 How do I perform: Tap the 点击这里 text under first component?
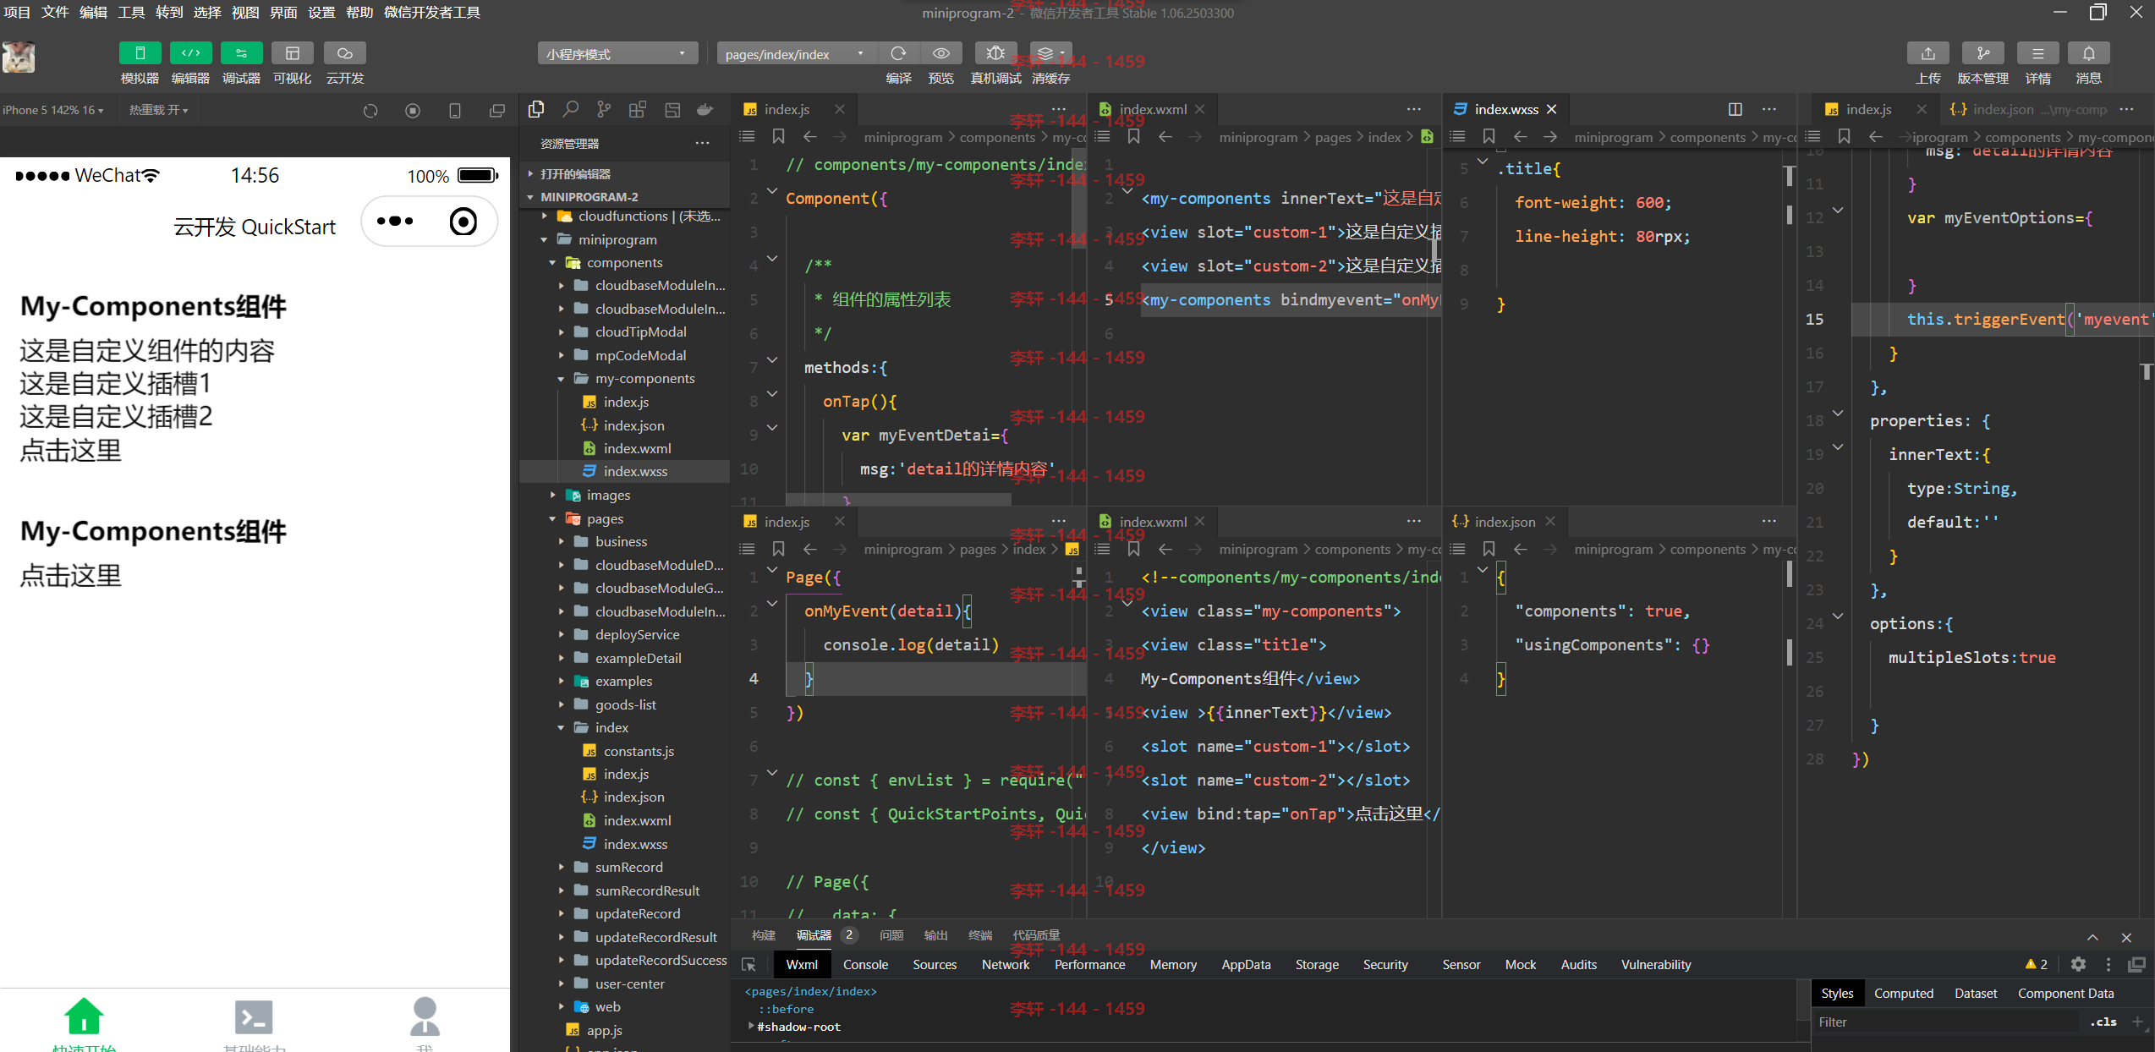(x=71, y=450)
